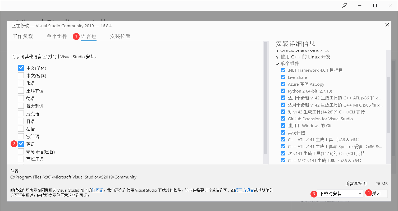Viewport: 398px width, 211px height.
Task: Click the feedback icon in title bar
Action: 345,6
